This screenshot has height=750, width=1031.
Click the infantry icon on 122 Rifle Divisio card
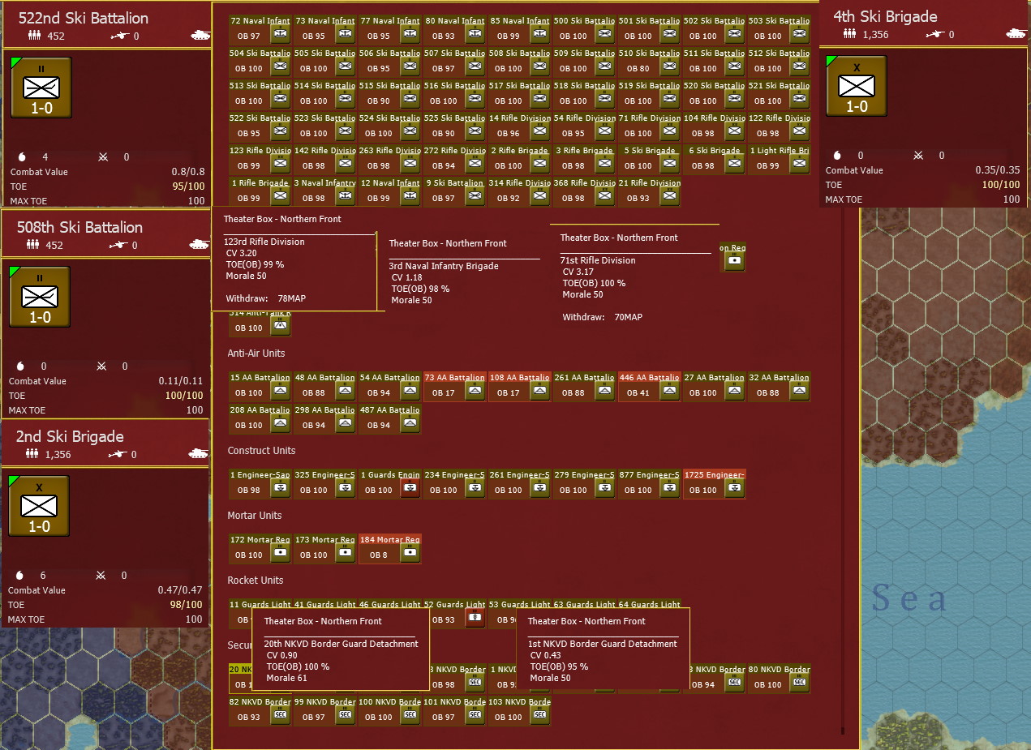point(798,132)
